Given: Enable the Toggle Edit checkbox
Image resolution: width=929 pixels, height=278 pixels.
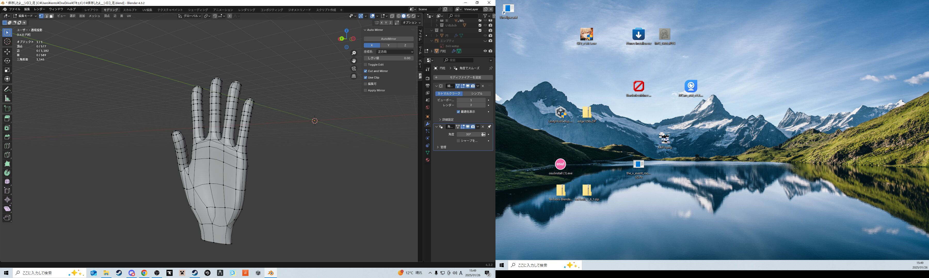Looking at the screenshot, I should coord(365,65).
